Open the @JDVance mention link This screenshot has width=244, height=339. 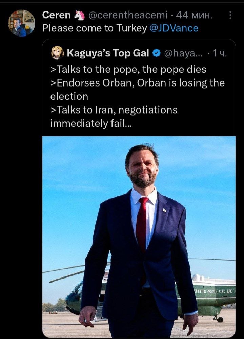tap(174, 28)
